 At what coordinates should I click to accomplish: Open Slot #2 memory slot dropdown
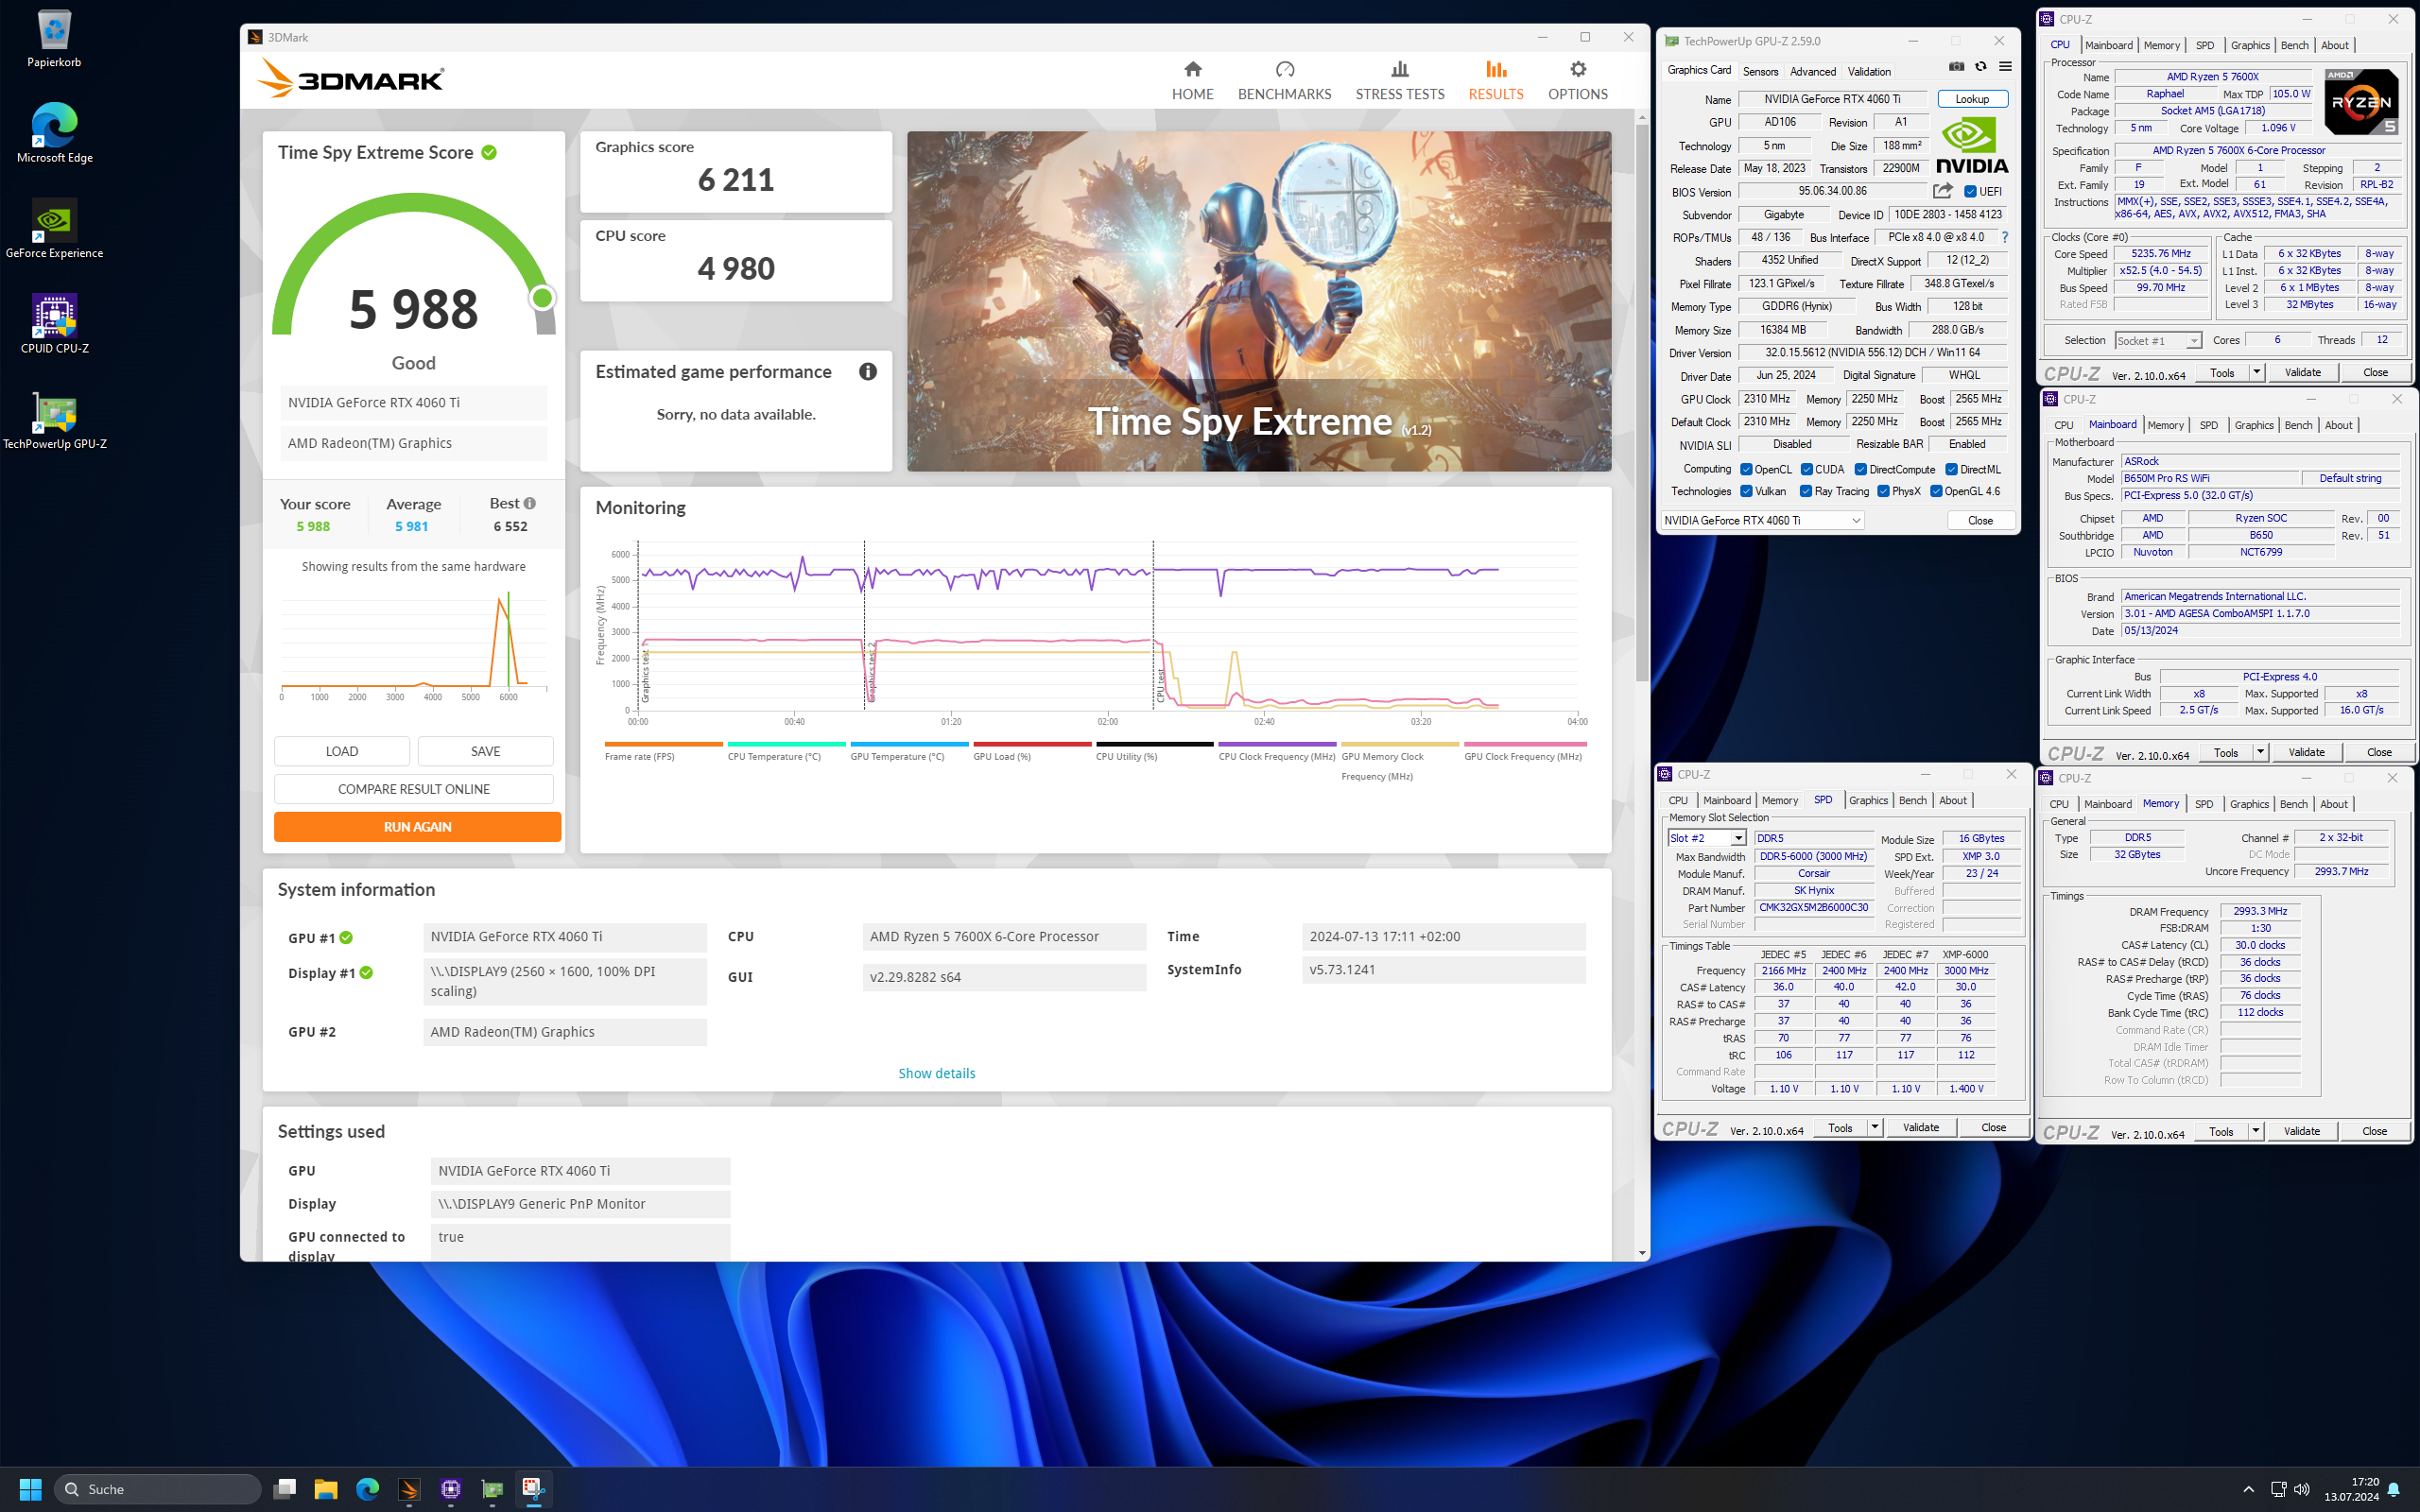[x=1706, y=838]
